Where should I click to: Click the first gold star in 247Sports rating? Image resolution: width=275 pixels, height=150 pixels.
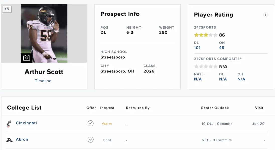(196, 35)
